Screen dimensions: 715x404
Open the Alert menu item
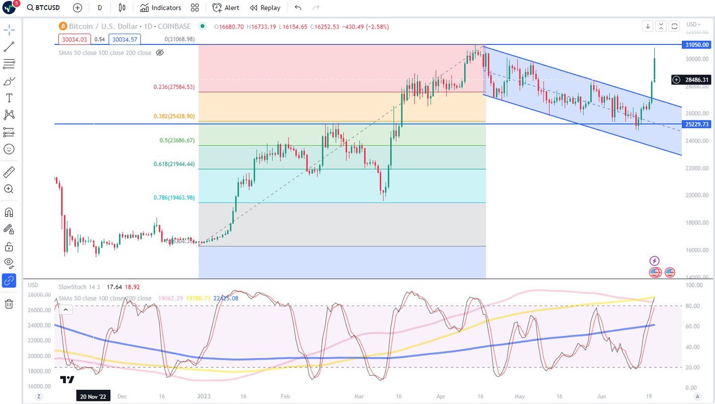[x=226, y=8]
